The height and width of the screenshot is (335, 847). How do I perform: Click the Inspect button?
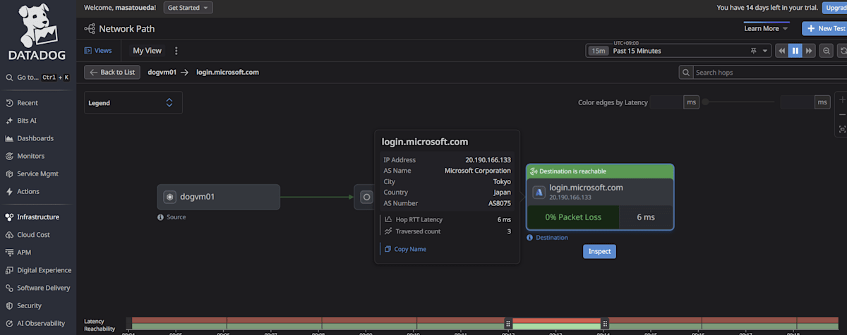click(600, 251)
